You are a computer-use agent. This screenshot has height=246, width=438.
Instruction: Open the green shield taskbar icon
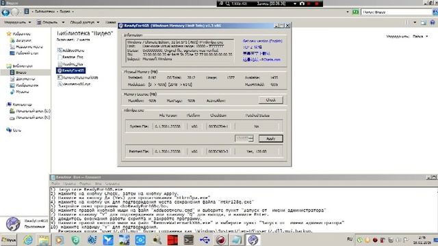tap(75, 240)
